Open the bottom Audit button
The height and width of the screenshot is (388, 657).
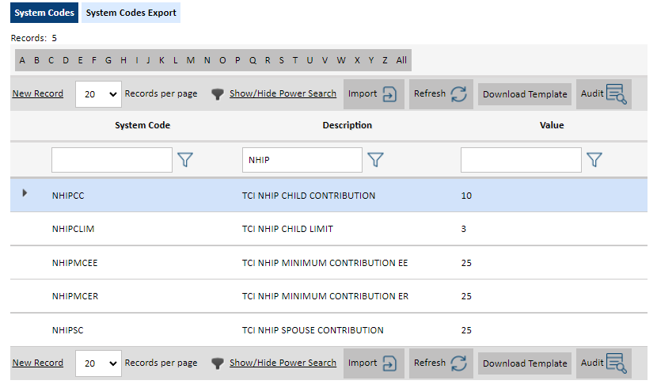pos(604,363)
